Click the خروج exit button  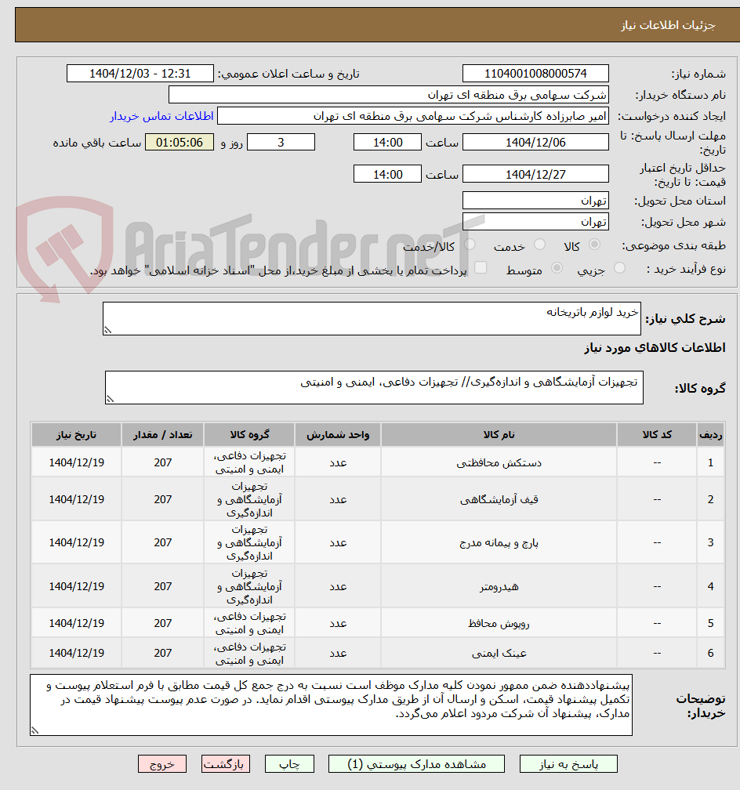tap(161, 764)
